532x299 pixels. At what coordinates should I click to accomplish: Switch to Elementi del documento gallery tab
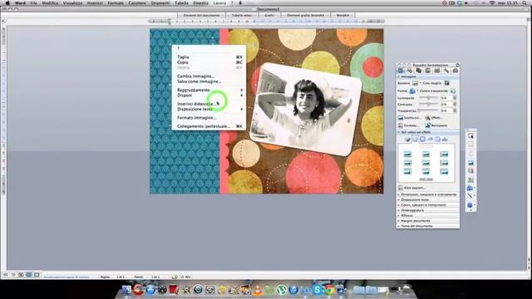pos(201,15)
